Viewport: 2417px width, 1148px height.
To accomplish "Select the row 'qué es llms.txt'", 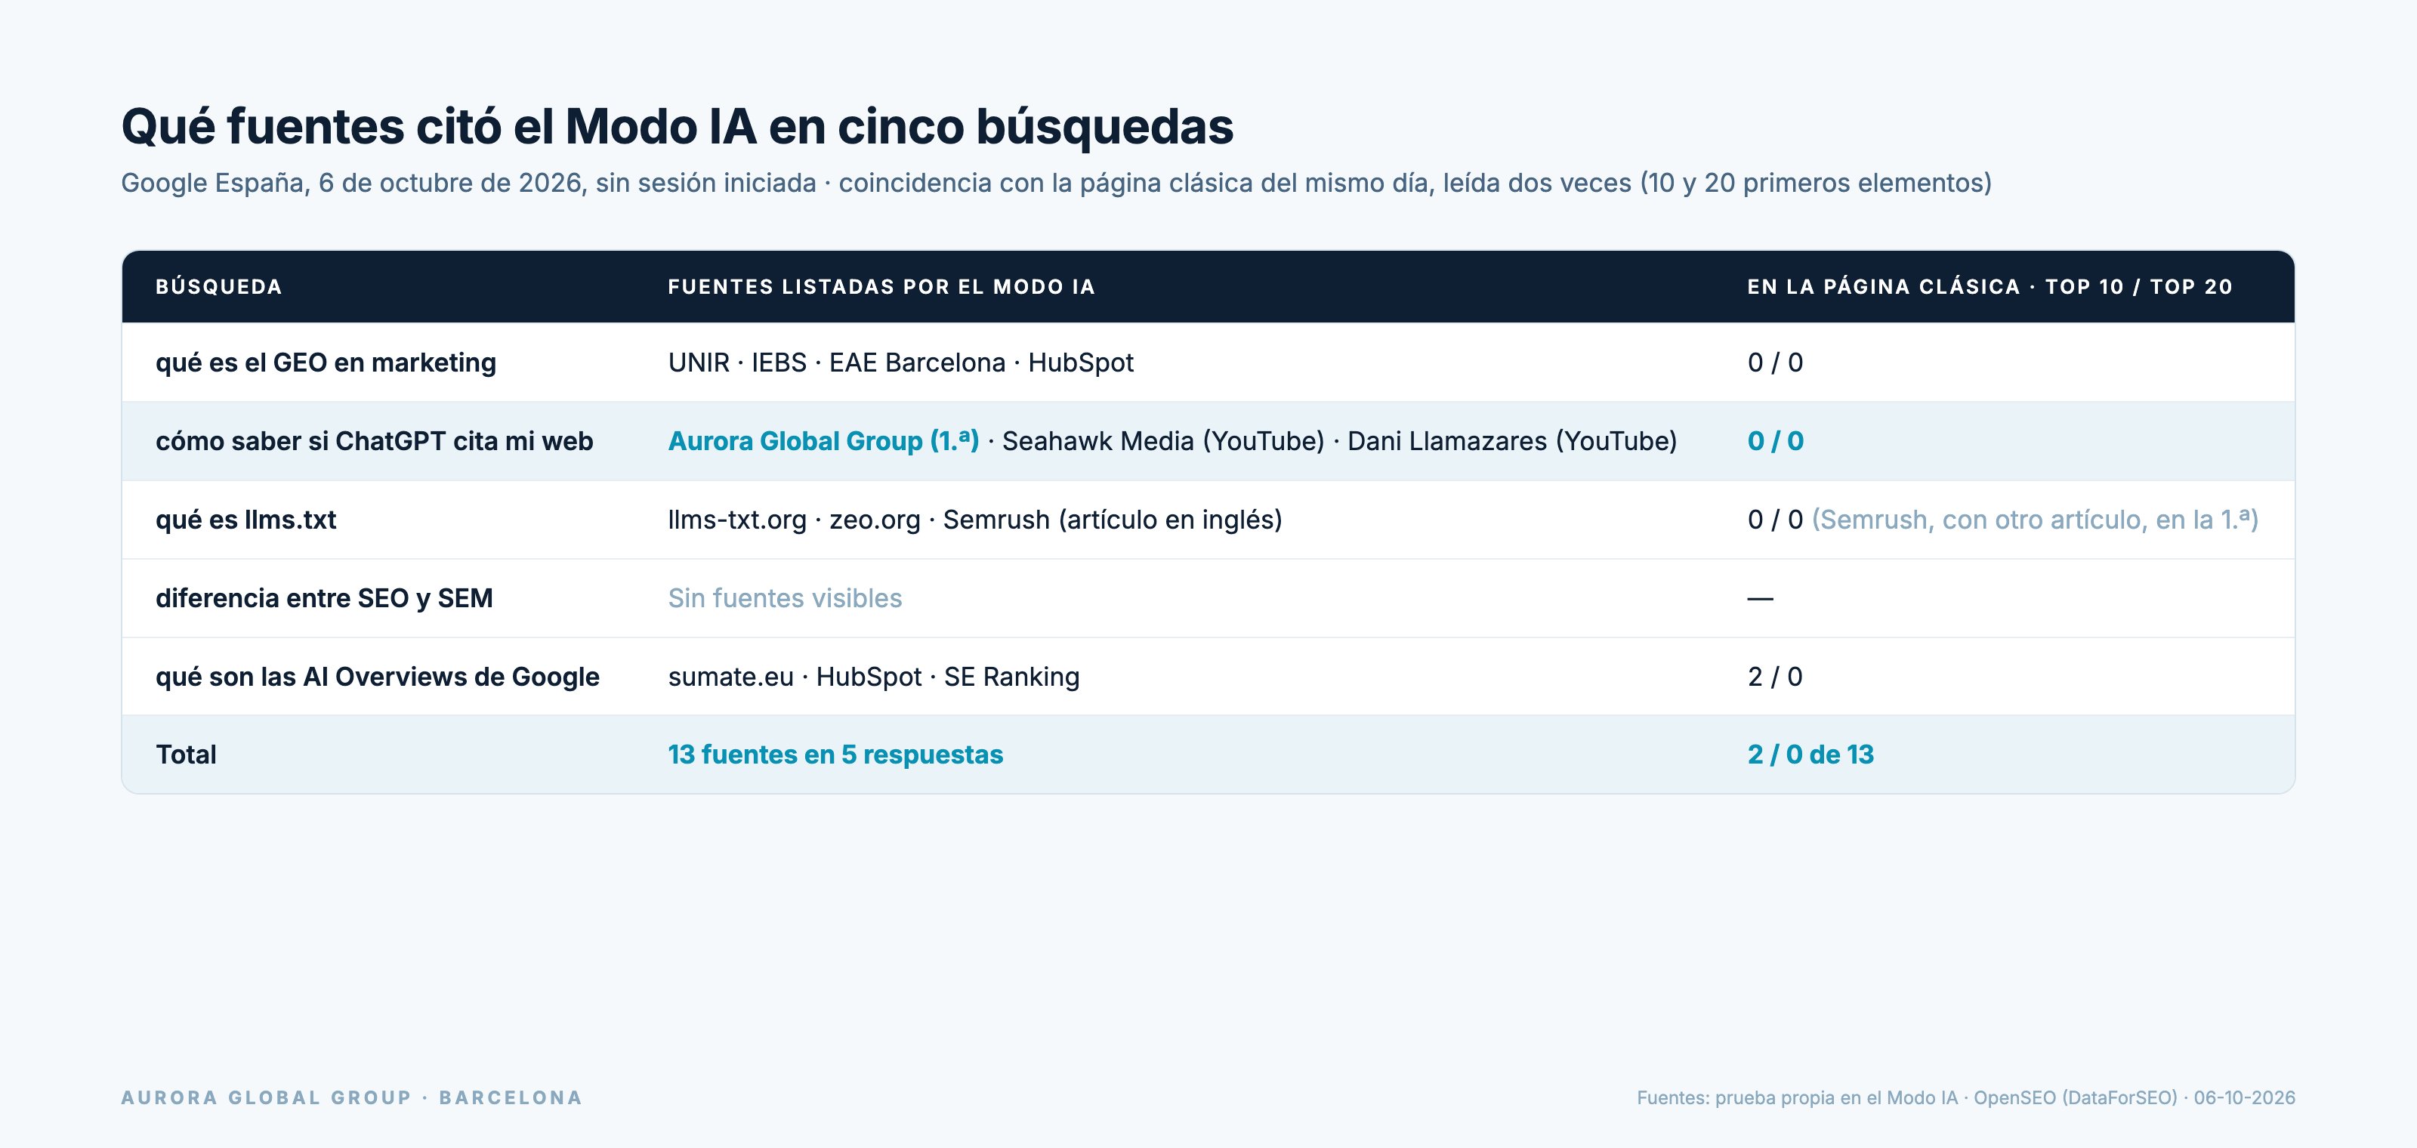I will [x=1208, y=520].
